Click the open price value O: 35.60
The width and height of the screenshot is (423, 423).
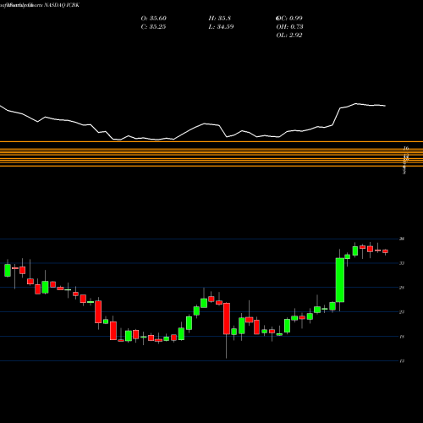pos(154,19)
